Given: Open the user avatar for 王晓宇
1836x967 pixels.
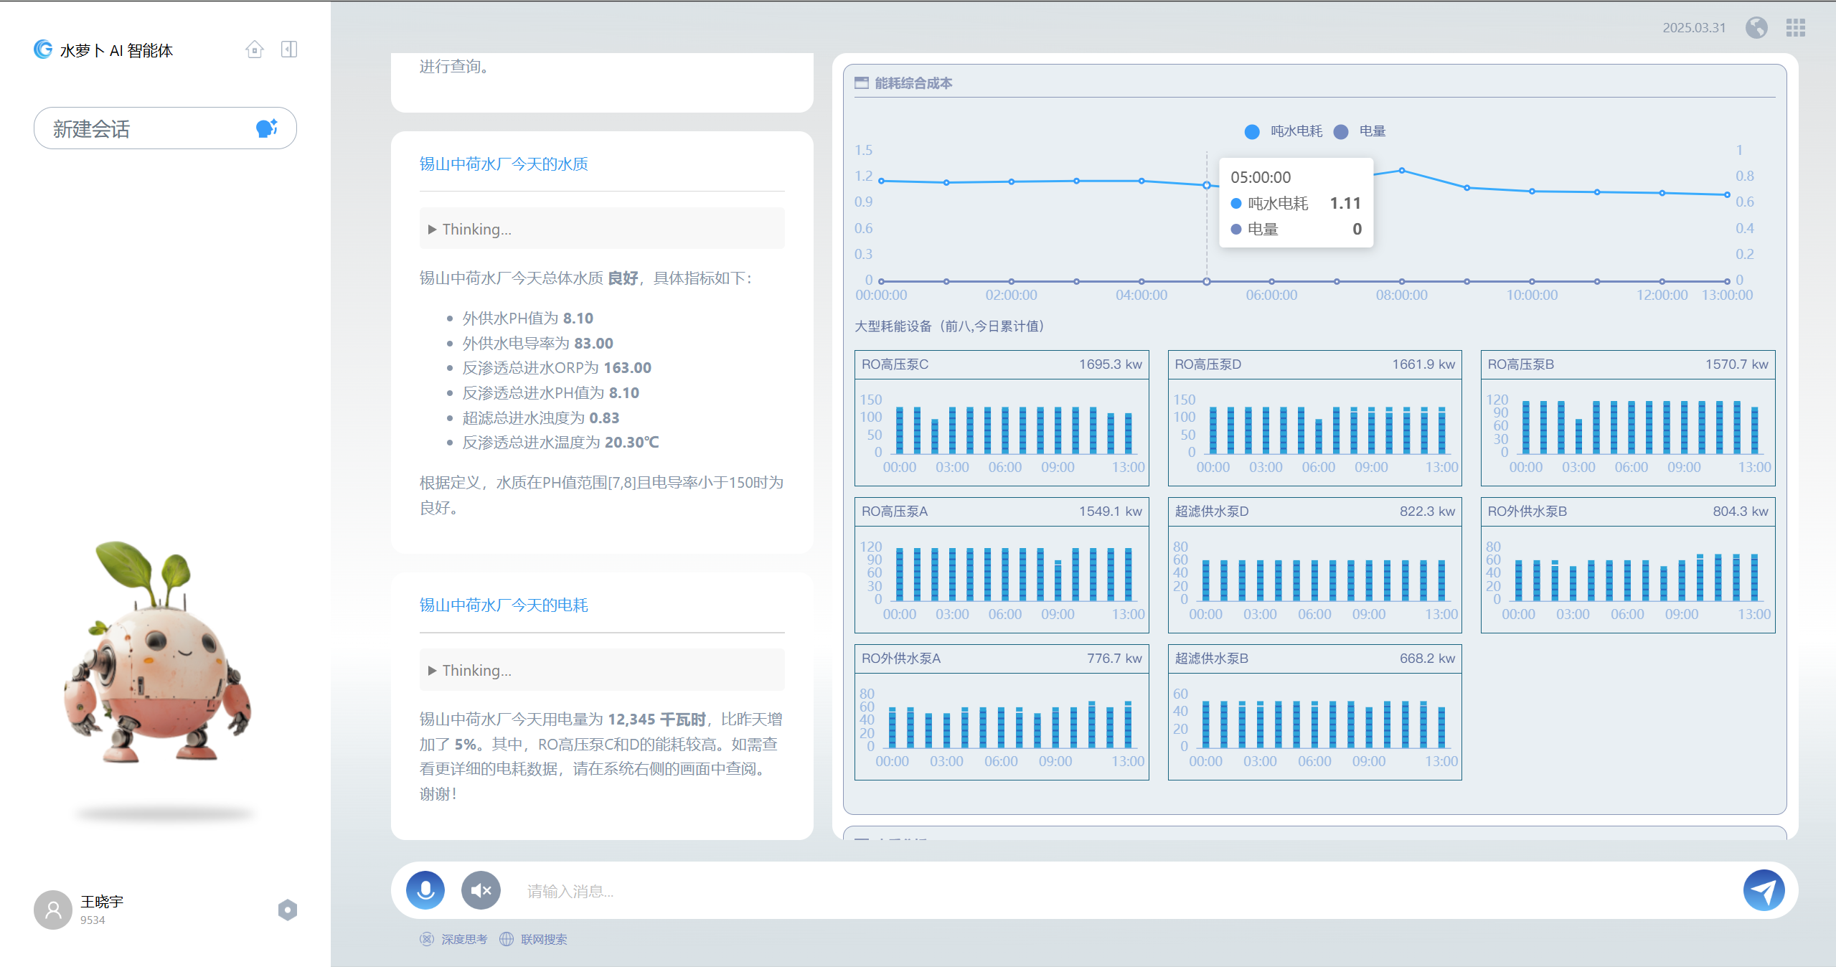Looking at the screenshot, I should [x=53, y=910].
